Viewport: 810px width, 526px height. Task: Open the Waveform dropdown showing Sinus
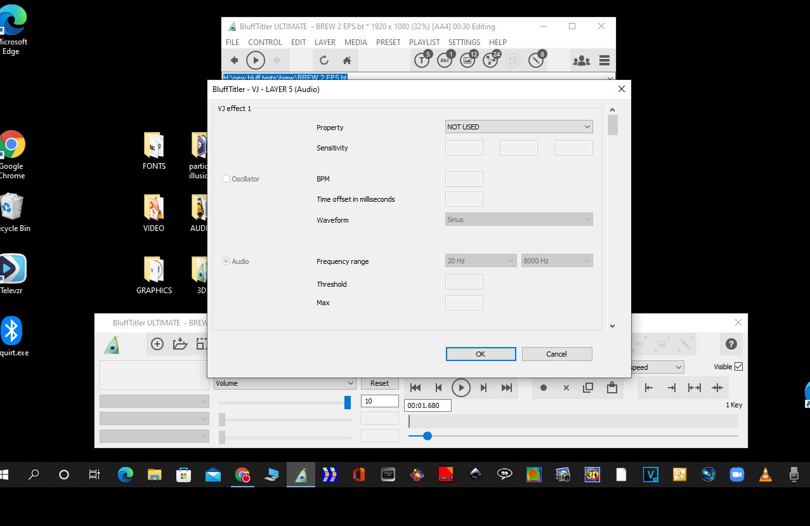[519, 220]
